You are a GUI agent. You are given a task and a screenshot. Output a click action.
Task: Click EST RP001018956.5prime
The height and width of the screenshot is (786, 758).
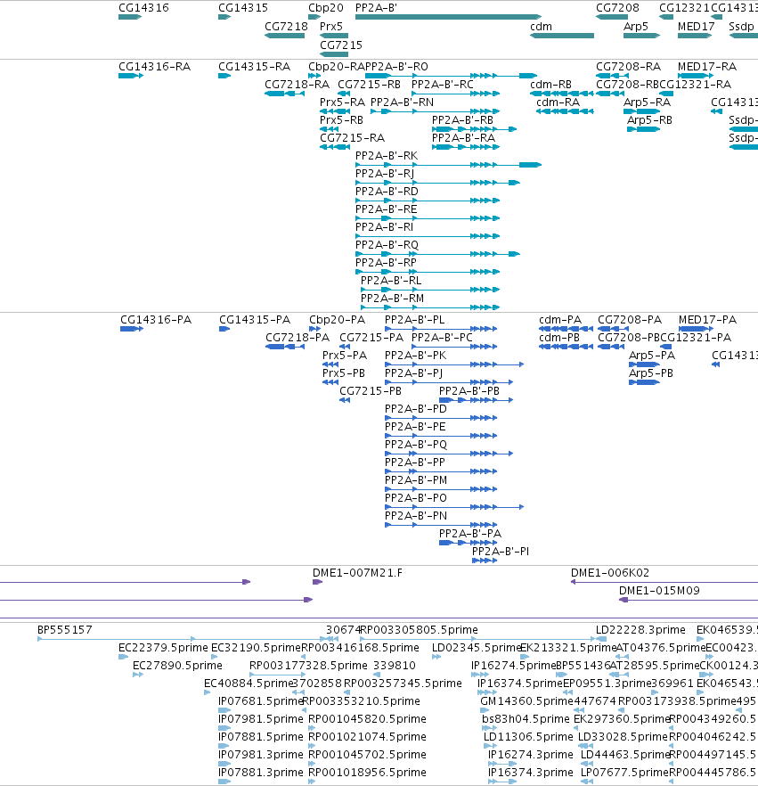pyautogui.click(x=367, y=773)
